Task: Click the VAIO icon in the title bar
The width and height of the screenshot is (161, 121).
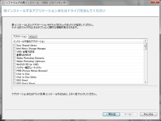Action: pos(3,3)
